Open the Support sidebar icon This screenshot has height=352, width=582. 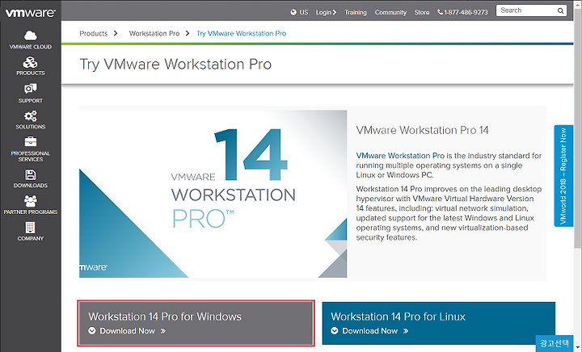(x=31, y=89)
